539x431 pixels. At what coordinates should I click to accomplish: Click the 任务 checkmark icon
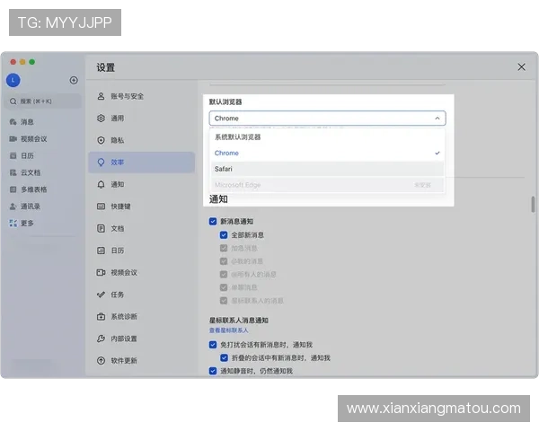[x=101, y=295]
